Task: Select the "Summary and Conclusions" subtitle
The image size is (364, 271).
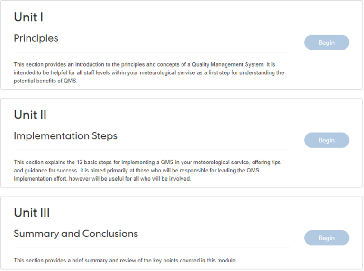Action: pyautogui.click(x=76, y=234)
